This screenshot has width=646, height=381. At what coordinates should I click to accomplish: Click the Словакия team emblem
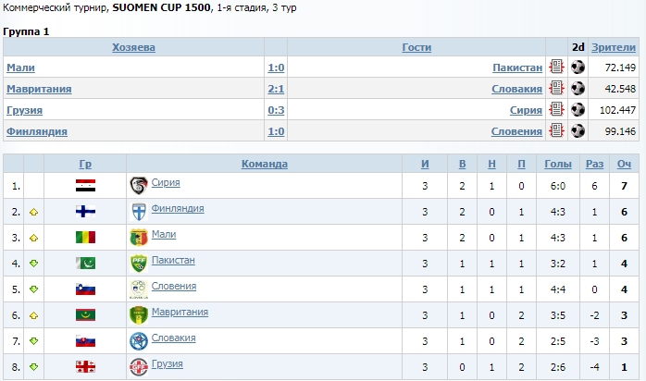(139, 340)
